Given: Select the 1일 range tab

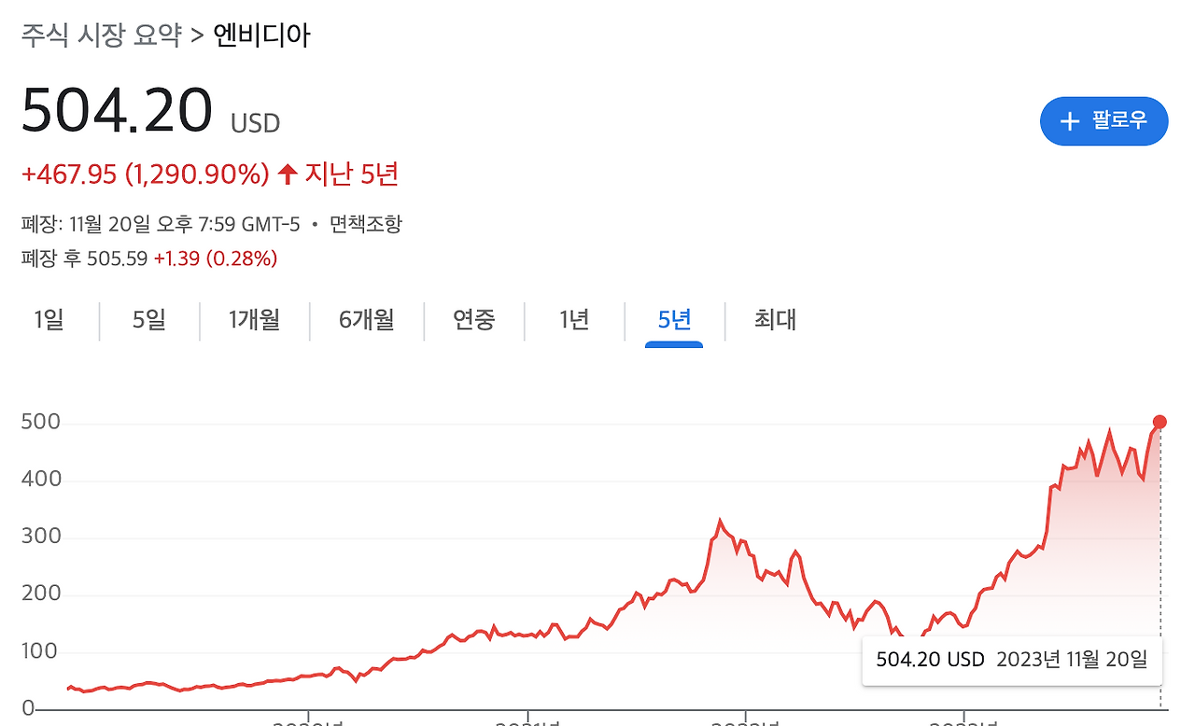Looking at the screenshot, I should pyautogui.click(x=49, y=320).
